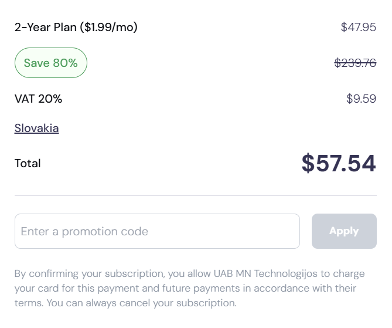
Task: Click the VAT 20% label
Action: [38, 99]
